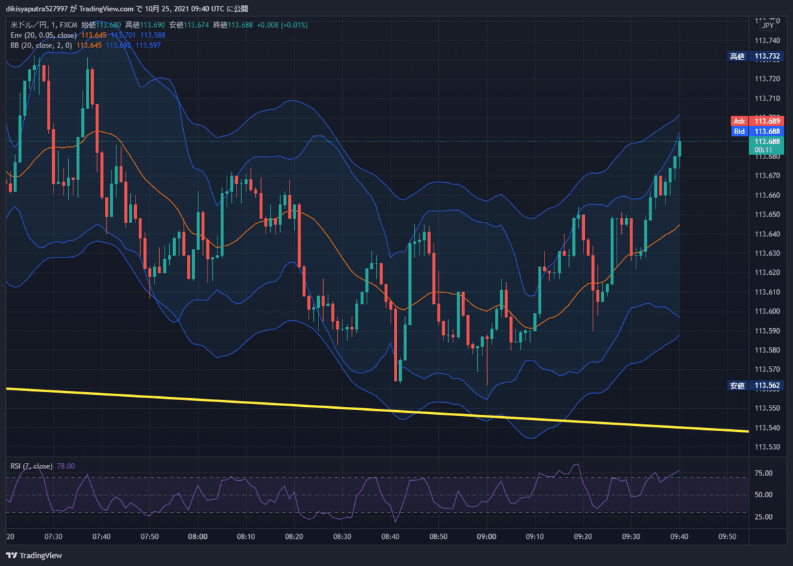
Task: Click the 08:00 time axis label
Action: click(x=198, y=536)
